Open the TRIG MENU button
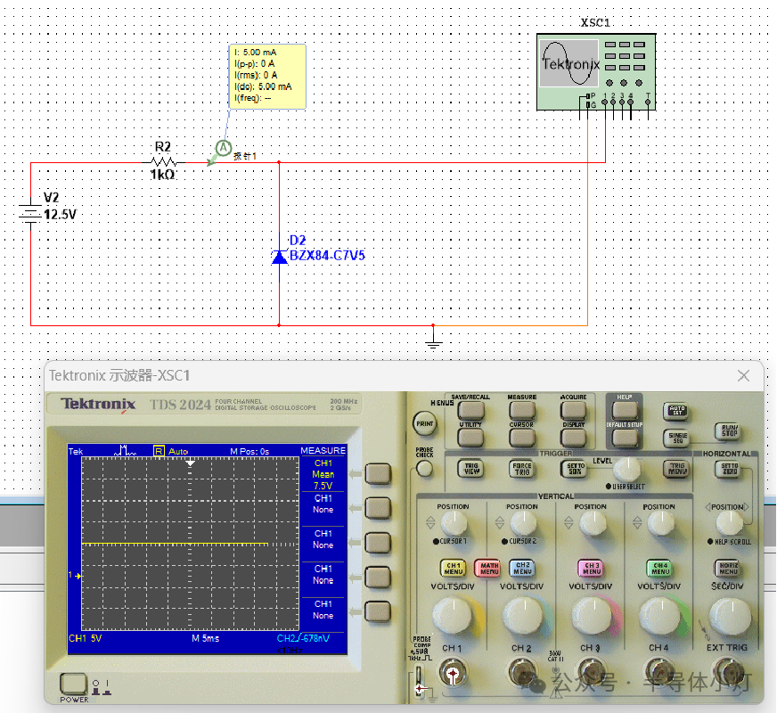The height and width of the screenshot is (713, 777). click(x=677, y=468)
